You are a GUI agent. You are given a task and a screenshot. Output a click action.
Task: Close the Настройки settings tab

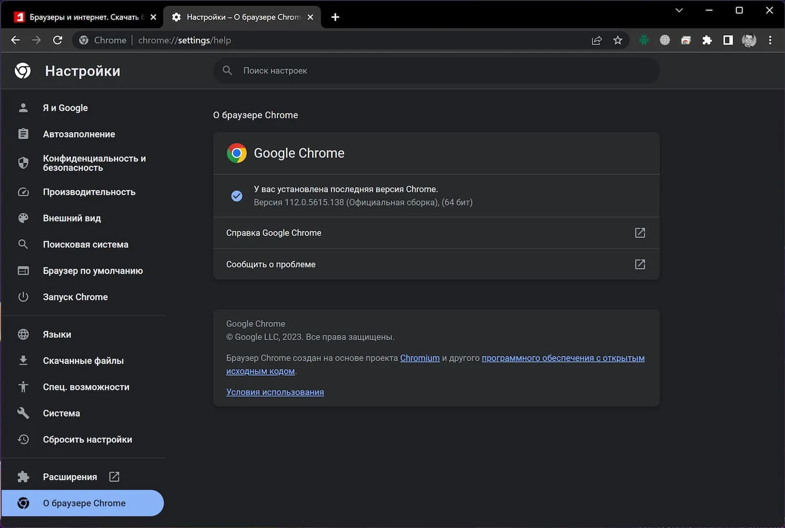[310, 17]
